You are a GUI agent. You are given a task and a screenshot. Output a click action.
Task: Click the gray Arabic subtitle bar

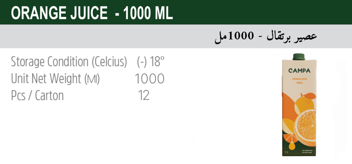(x=176, y=36)
